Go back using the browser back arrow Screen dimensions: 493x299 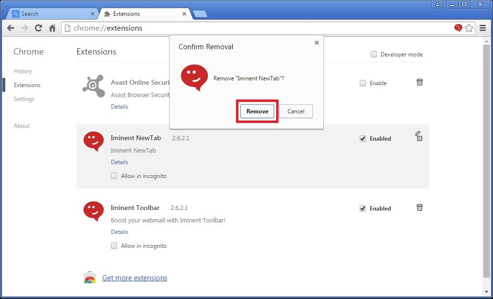[11, 28]
